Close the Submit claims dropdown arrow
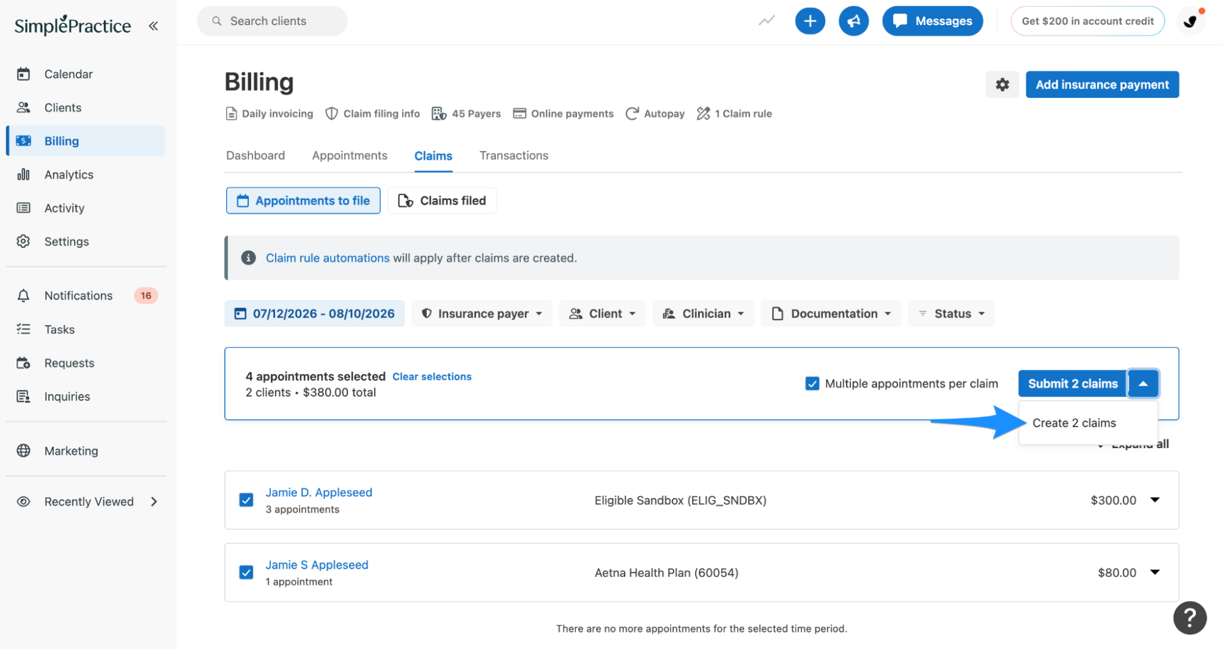This screenshot has width=1222, height=649. [1143, 384]
